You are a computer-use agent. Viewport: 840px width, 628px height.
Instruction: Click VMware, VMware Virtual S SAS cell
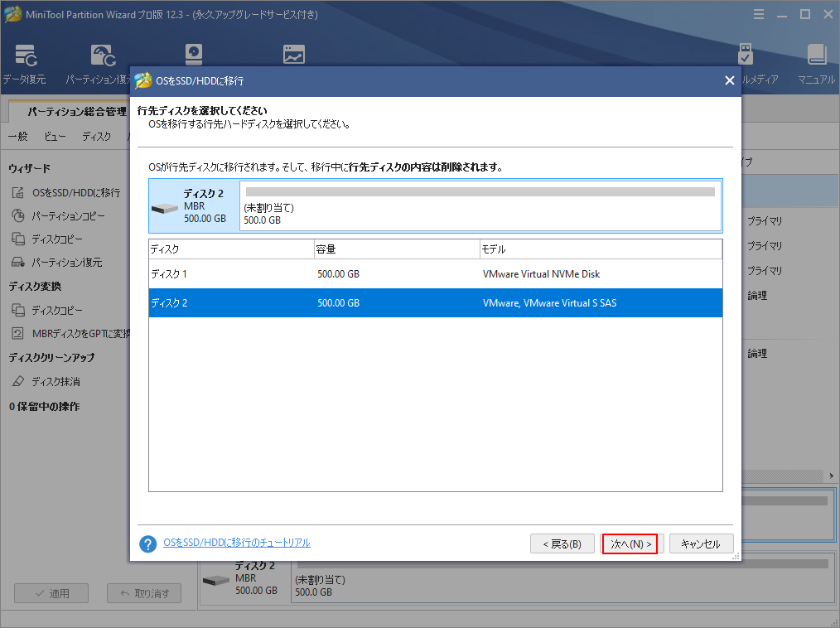tap(549, 302)
